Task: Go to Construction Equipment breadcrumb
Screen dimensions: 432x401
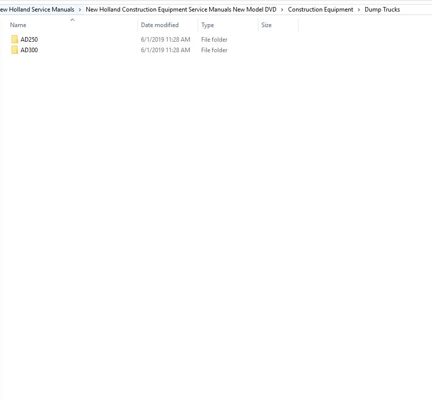Action: point(321,10)
